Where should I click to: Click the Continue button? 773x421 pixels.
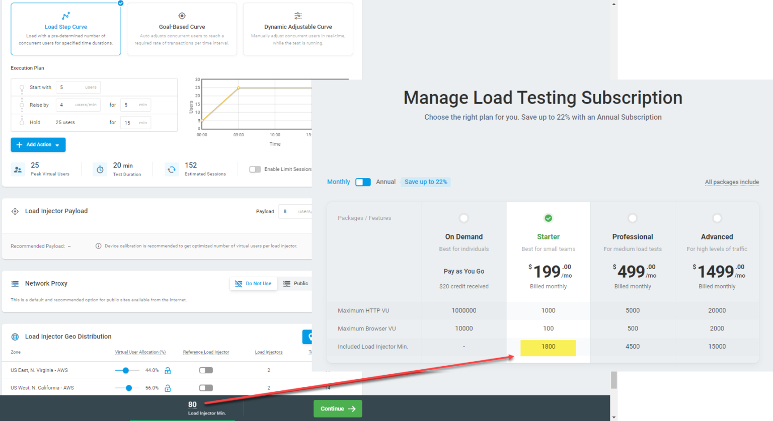(x=337, y=408)
